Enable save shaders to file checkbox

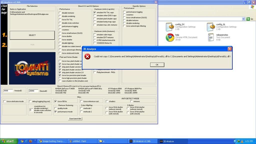click(60, 81)
